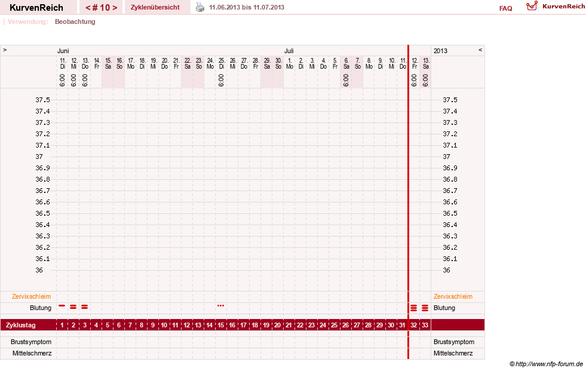Click the 6:00 time under 25. Di
Image resolution: width=586 pixels, height=371 pixels.
click(x=221, y=80)
